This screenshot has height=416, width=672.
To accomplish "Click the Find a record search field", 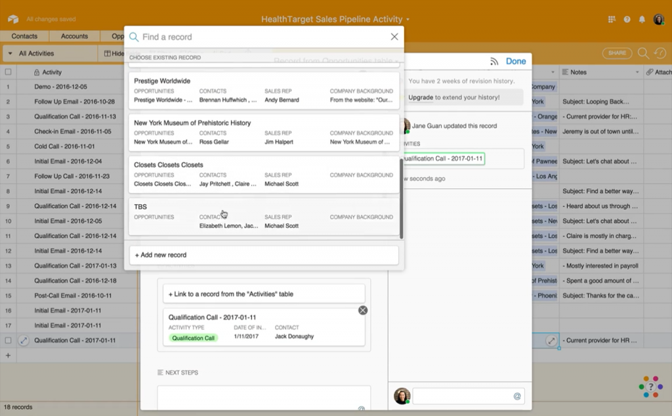I will coord(262,37).
